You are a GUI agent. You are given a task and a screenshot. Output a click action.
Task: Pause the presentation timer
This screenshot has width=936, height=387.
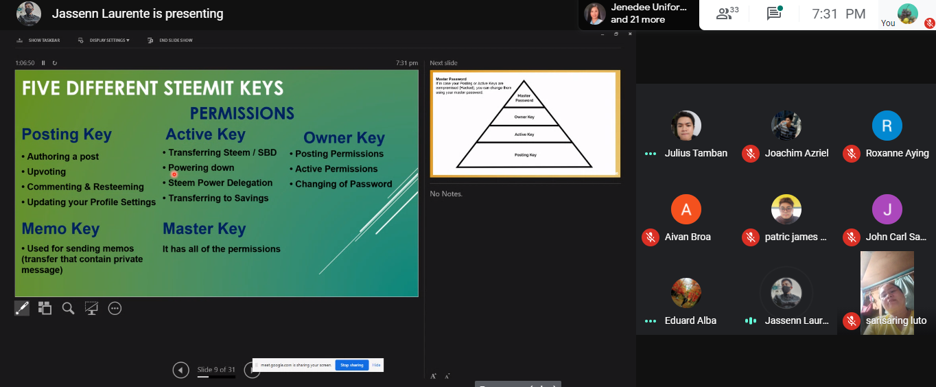tap(43, 63)
